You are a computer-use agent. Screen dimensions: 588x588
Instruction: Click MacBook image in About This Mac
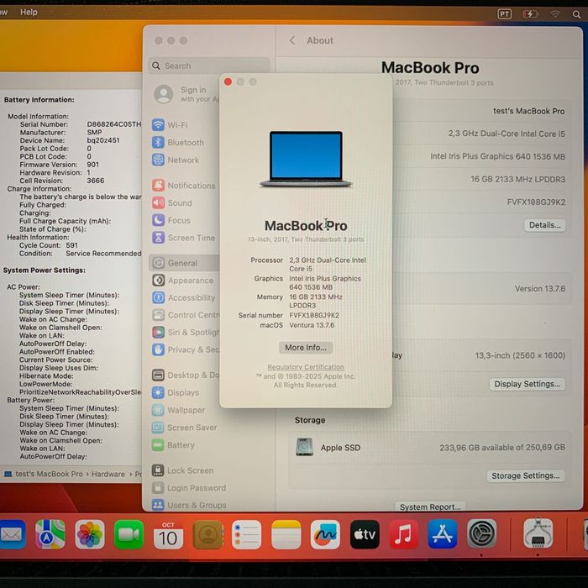point(306,159)
